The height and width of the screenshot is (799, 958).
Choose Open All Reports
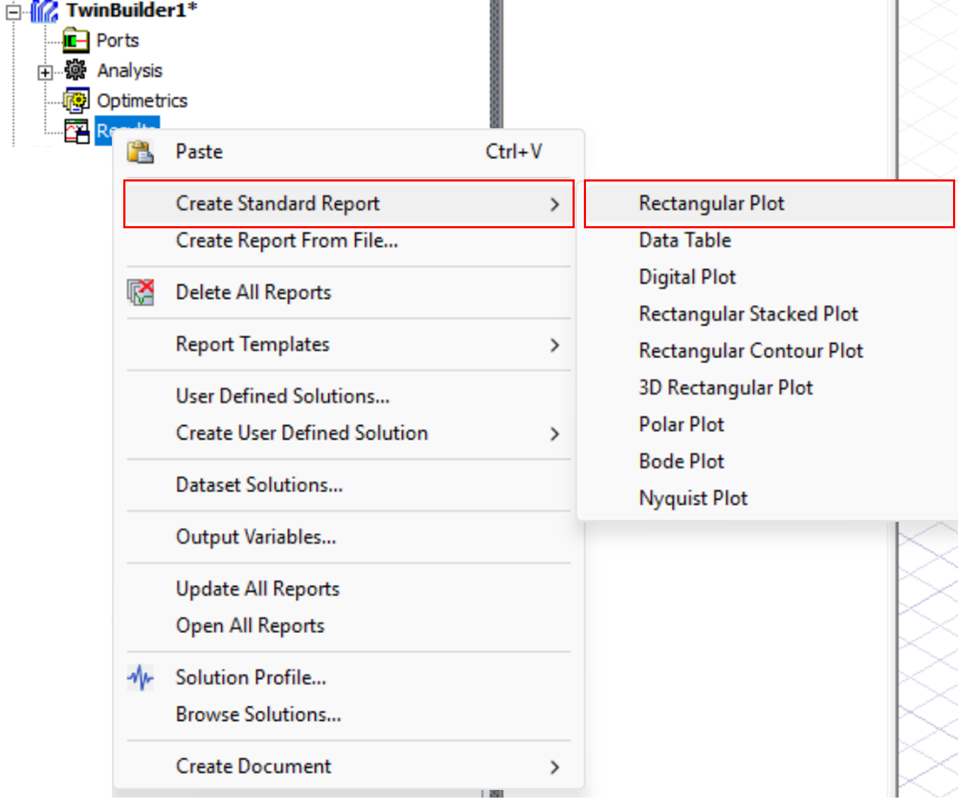(x=349, y=625)
